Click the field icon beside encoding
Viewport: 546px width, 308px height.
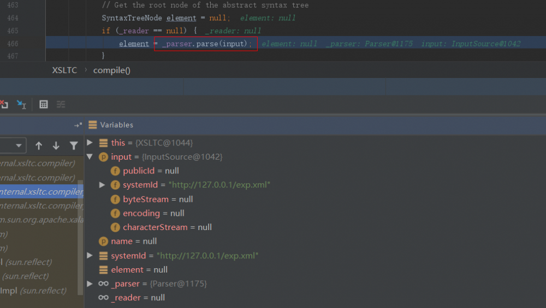coord(115,213)
